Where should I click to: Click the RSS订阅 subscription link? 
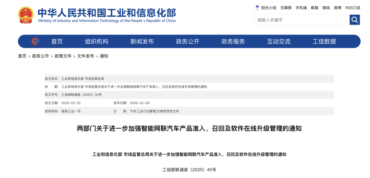click(x=353, y=8)
